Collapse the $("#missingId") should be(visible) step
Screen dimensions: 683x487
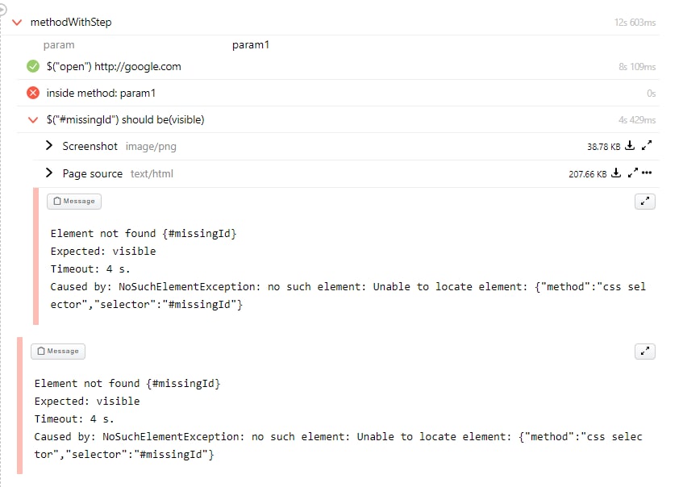pos(33,120)
